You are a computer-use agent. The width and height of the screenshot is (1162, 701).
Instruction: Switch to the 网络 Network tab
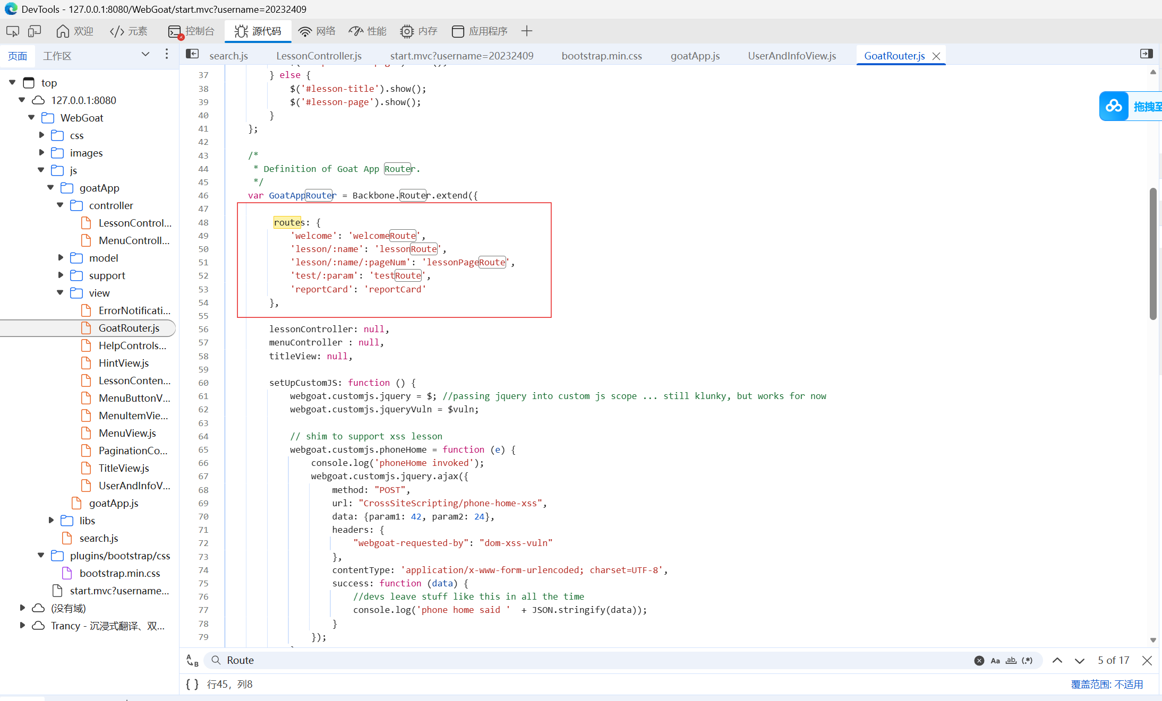click(x=317, y=31)
